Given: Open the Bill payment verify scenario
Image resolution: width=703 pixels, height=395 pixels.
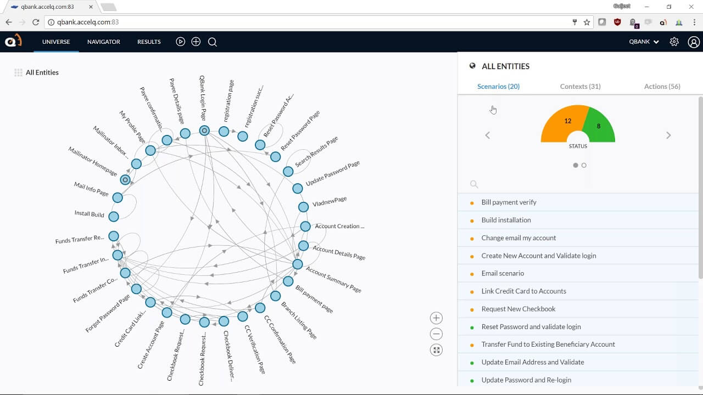Looking at the screenshot, I should [509, 202].
